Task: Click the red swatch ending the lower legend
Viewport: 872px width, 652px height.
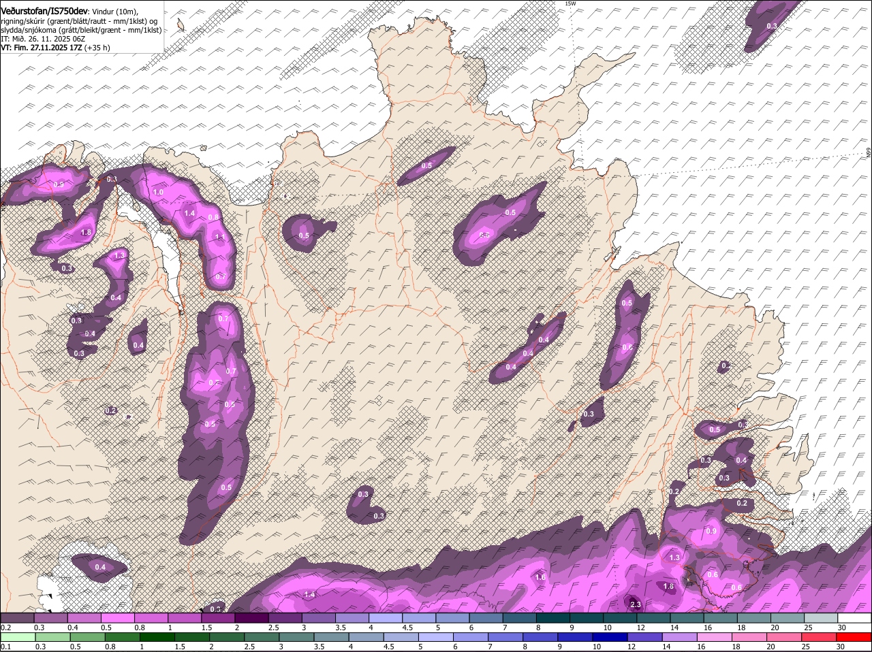Action: (x=854, y=638)
